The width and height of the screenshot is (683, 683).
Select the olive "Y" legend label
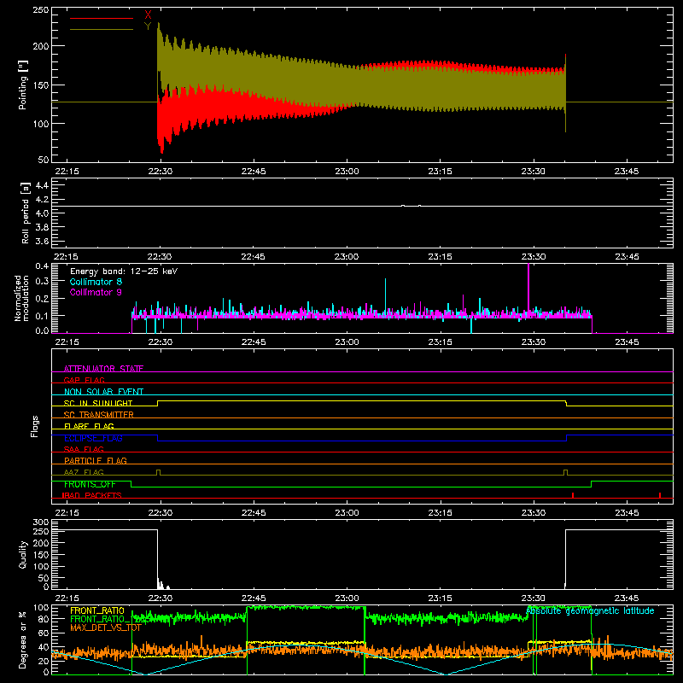148,26
